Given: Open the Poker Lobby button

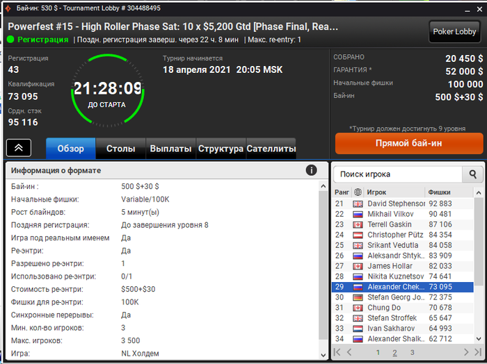Looking at the screenshot, I should [x=454, y=32].
